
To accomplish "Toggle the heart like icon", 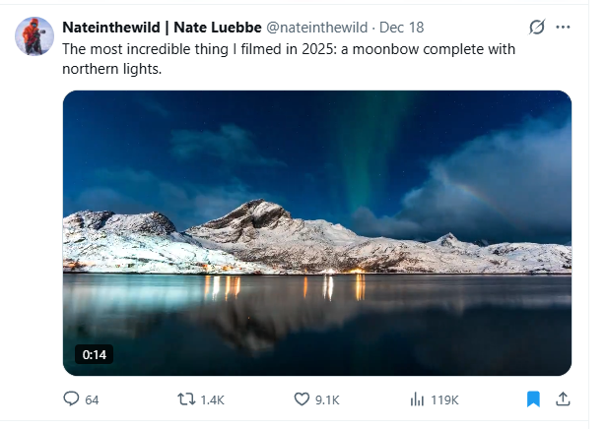I will [303, 399].
